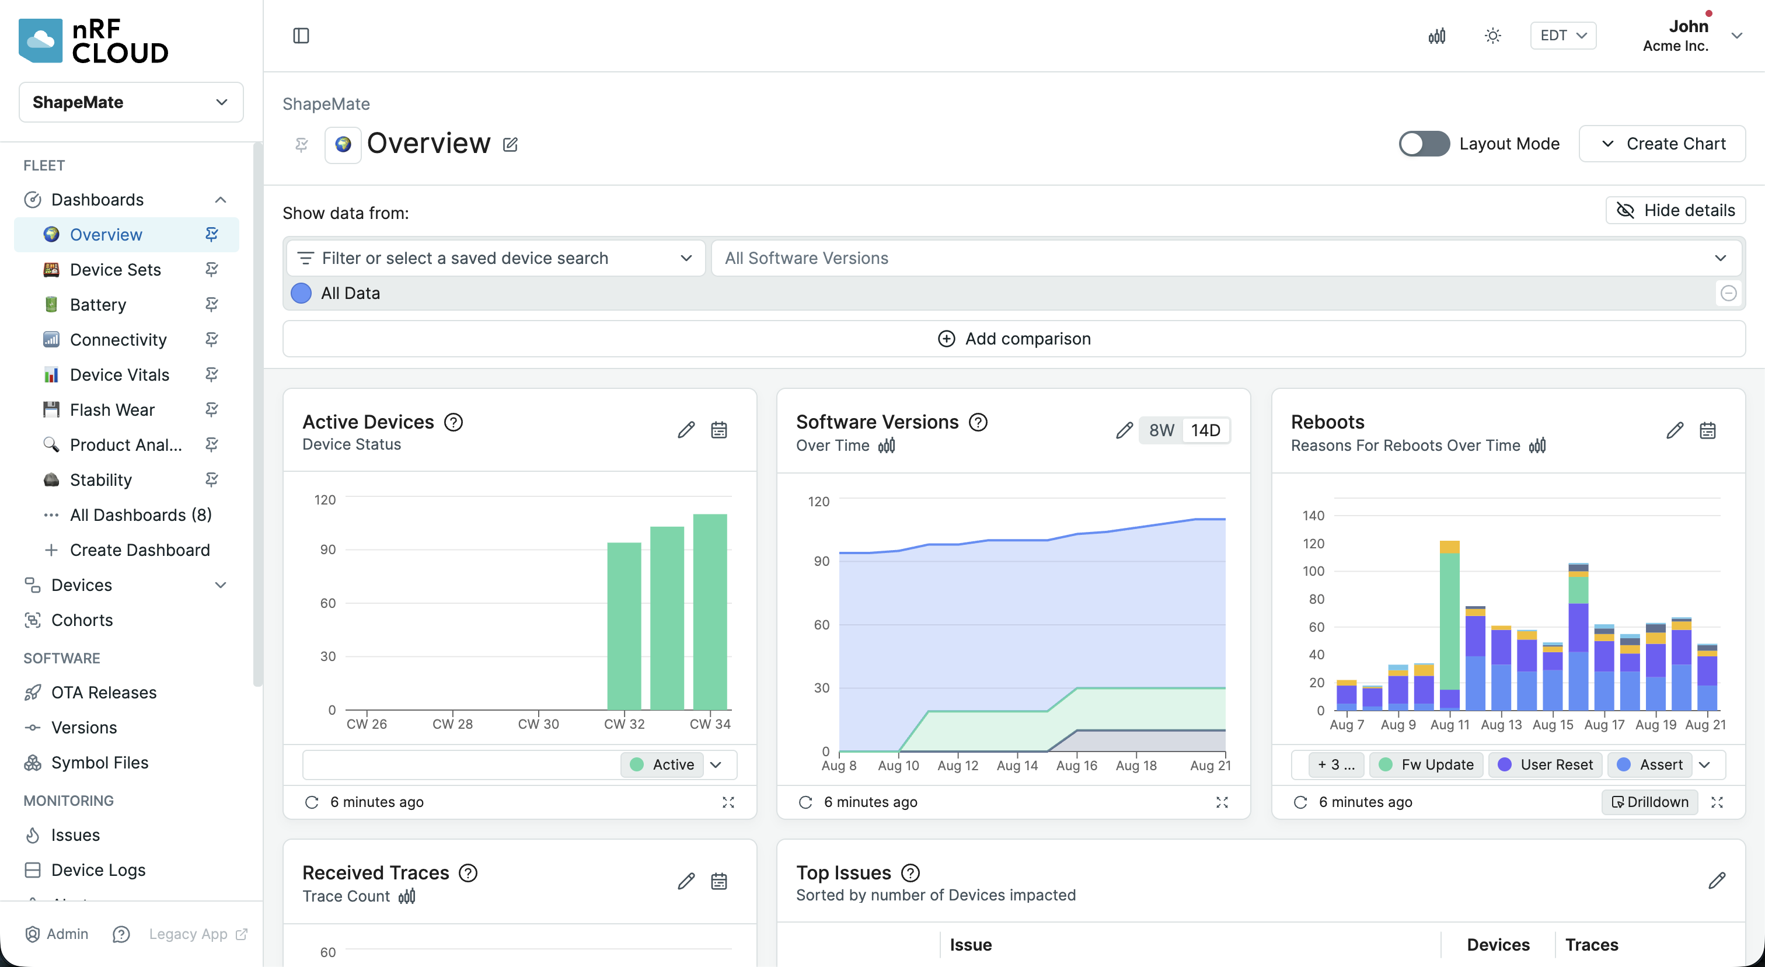The width and height of the screenshot is (1765, 967).
Task: Click the pin icon for Device Vitals
Action: click(212, 374)
